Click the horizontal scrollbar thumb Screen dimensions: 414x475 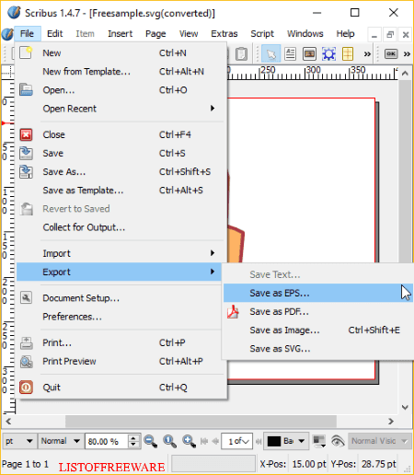point(201,422)
